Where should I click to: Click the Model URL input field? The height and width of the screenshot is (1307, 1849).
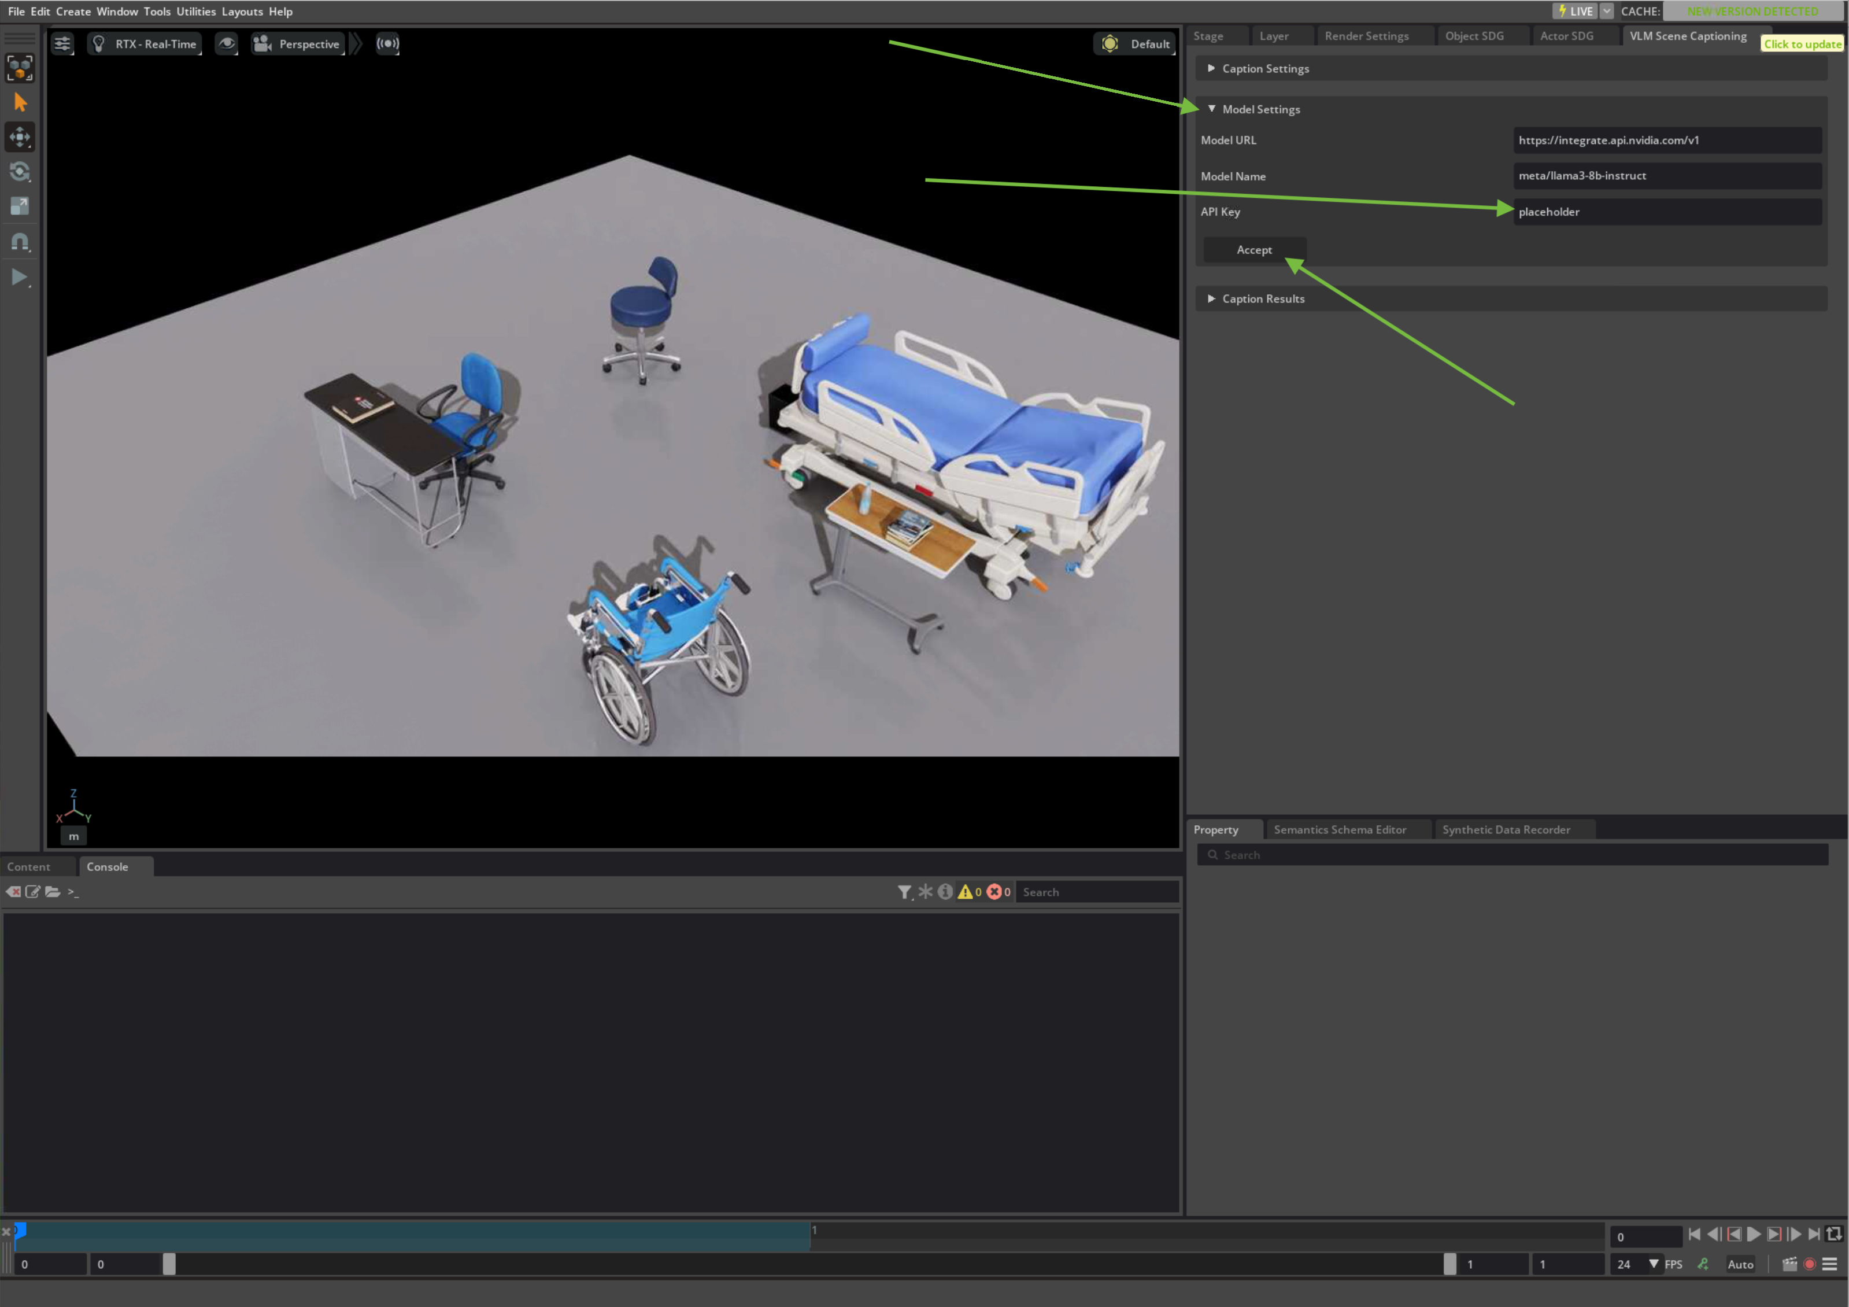click(x=1667, y=140)
